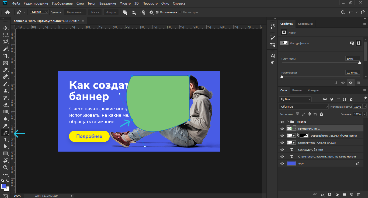Click the Home icon in options bar

[8, 12]
